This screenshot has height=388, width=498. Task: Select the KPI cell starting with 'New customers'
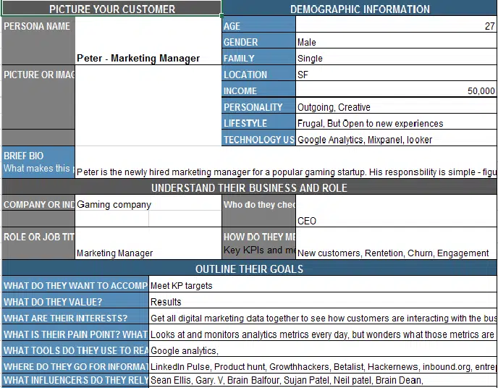click(x=396, y=253)
